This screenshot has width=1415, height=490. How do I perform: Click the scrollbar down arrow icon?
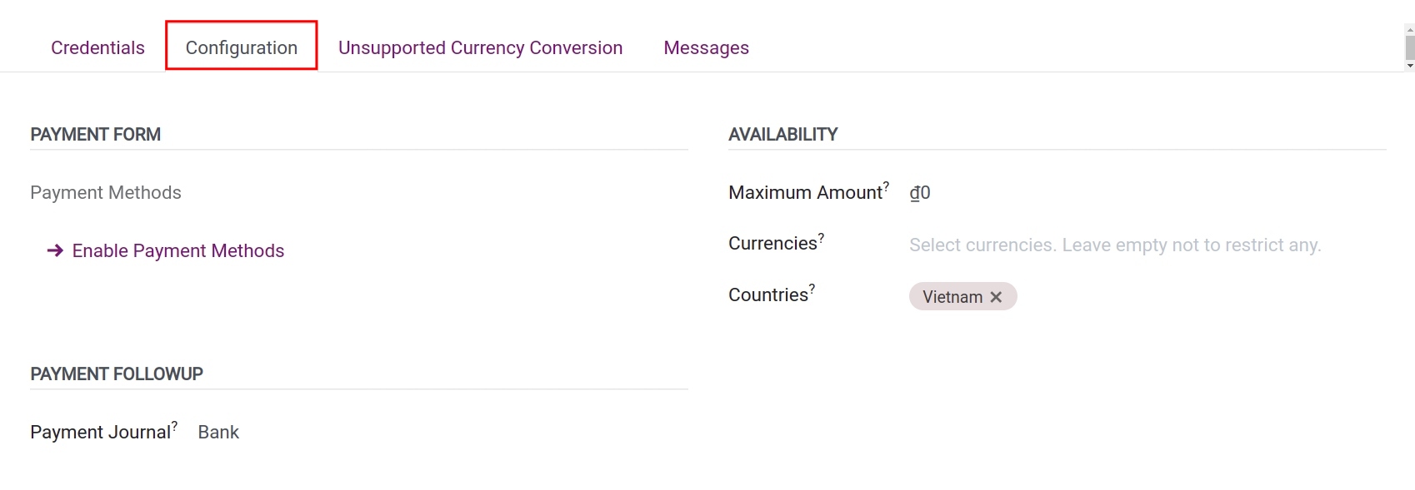1407,64
